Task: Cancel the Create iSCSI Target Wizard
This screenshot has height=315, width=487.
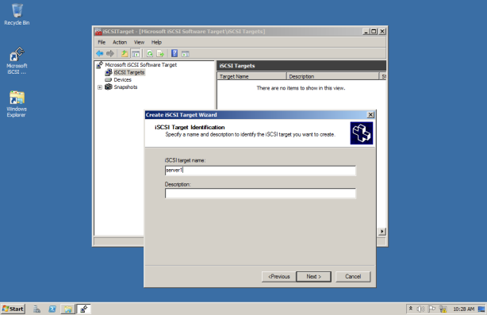Action: tap(353, 276)
